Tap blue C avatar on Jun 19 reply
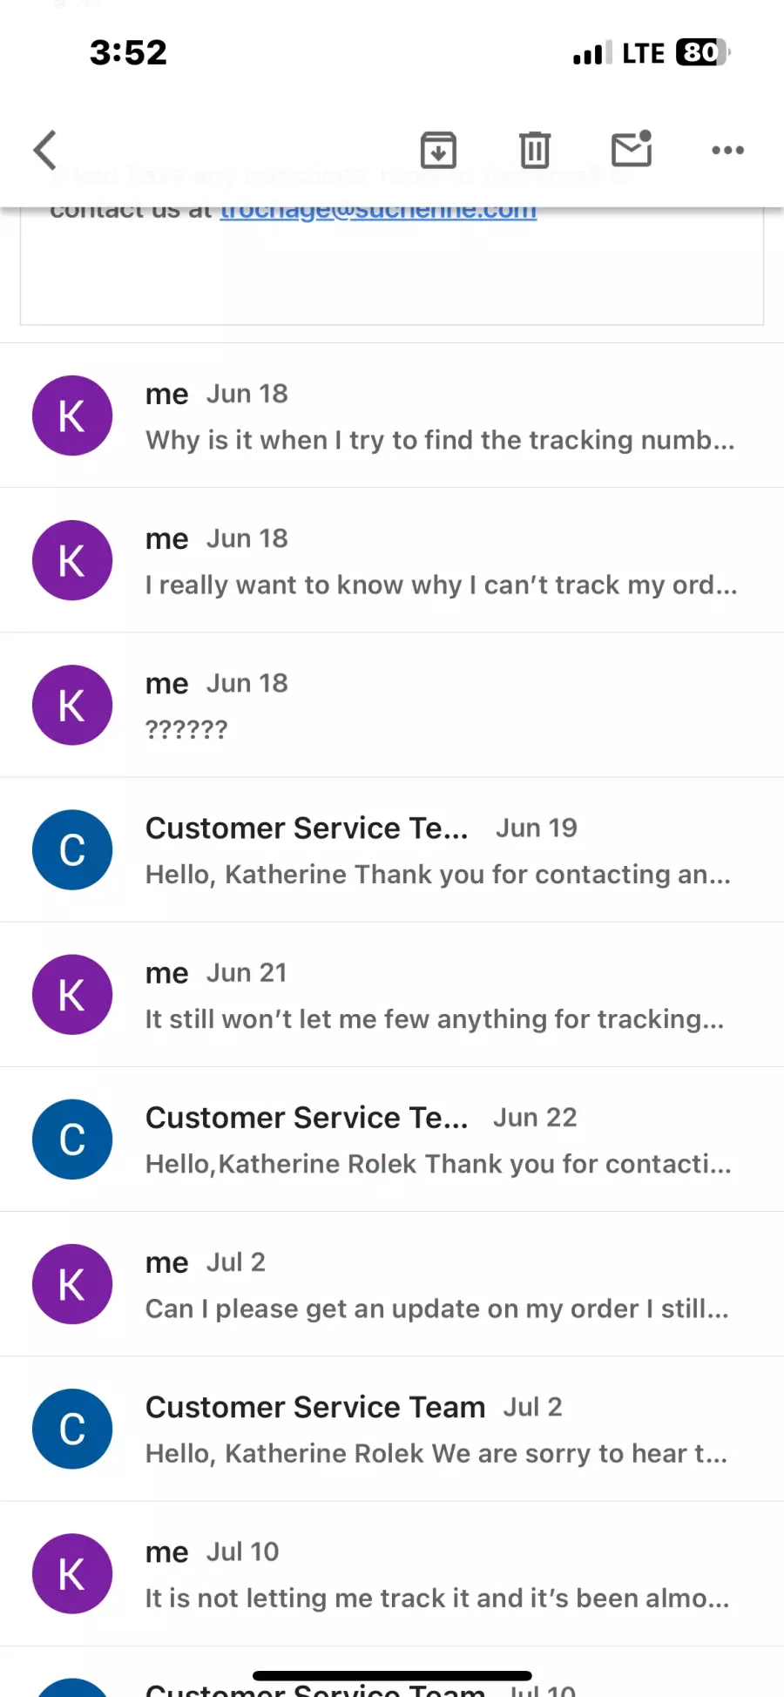The width and height of the screenshot is (784, 1697). [x=72, y=849]
